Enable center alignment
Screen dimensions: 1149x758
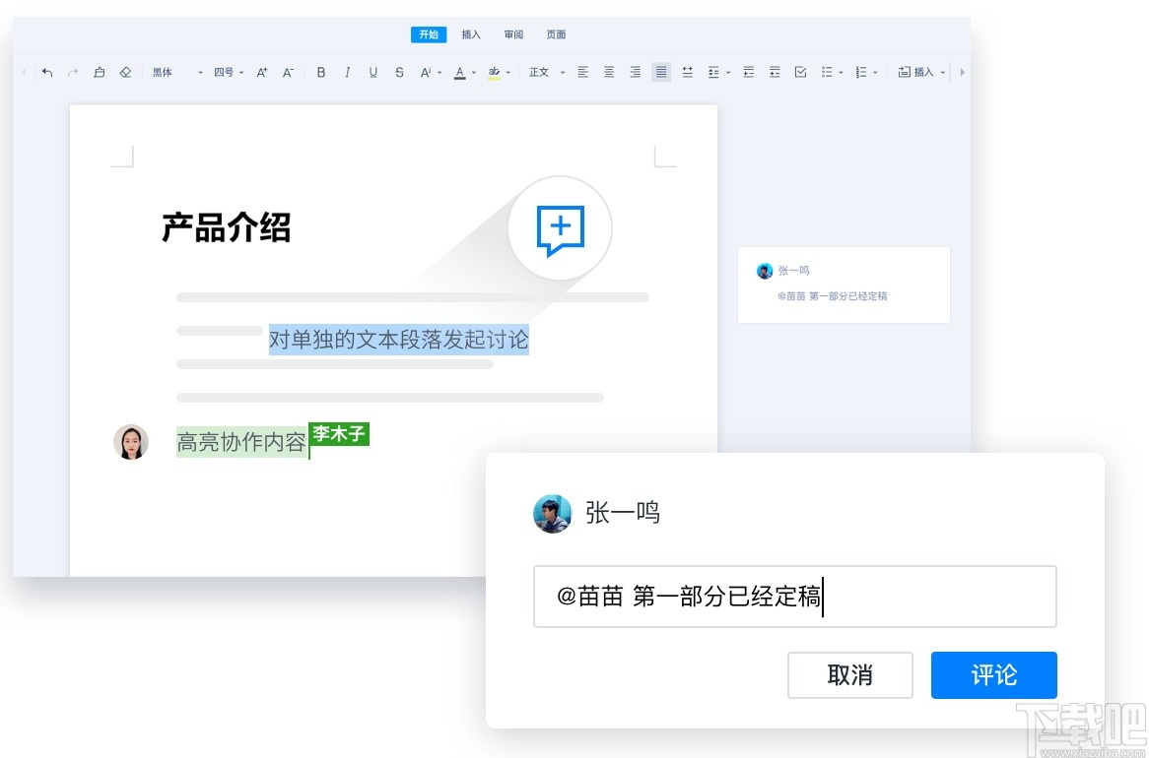[609, 71]
